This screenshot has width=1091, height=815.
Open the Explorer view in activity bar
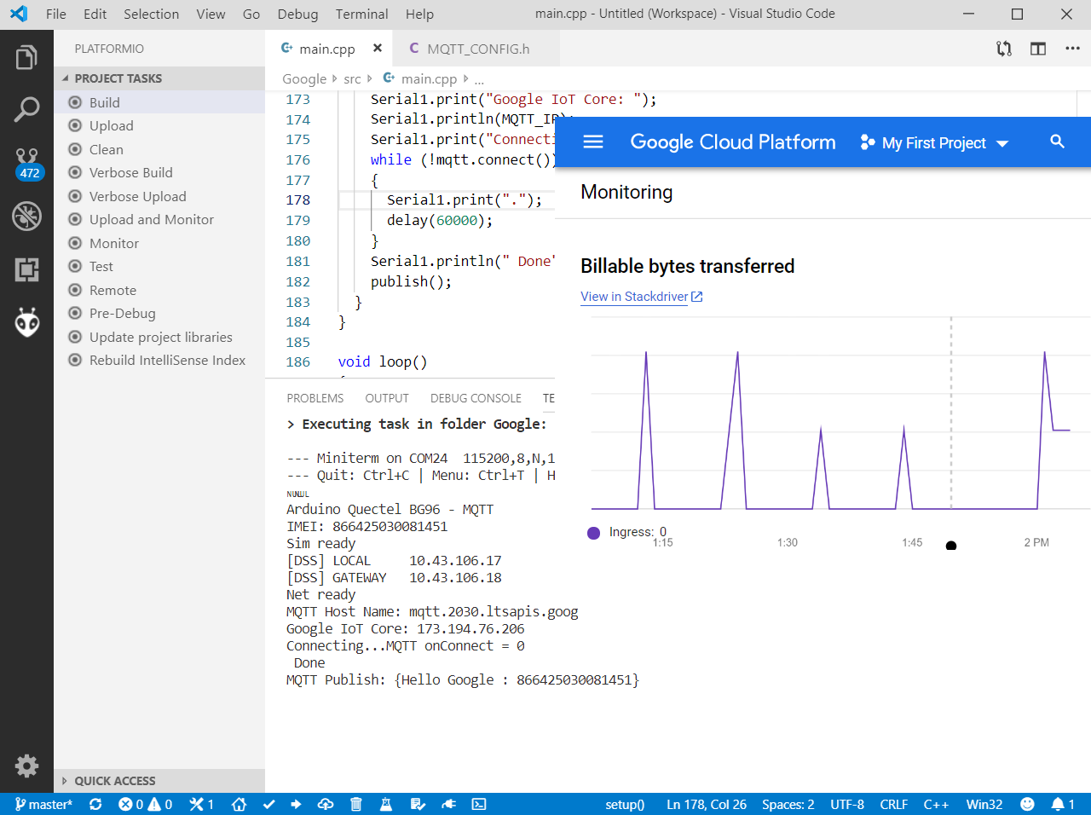(26, 58)
